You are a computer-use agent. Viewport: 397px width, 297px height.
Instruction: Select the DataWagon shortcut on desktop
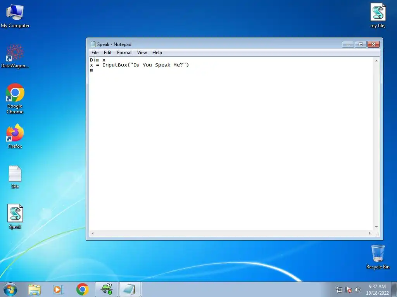click(x=15, y=56)
